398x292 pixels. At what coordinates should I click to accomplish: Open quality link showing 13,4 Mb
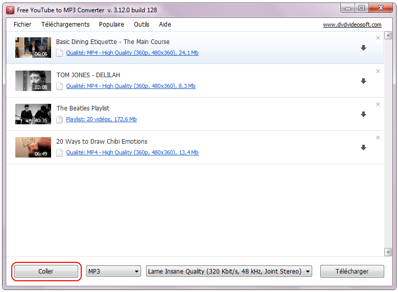click(x=132, y=152)
